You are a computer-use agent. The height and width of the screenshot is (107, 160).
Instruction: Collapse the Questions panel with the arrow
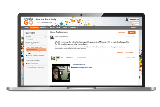(45, 33)
